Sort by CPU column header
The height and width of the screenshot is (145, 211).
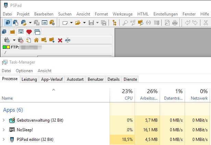tap(122, 95)
